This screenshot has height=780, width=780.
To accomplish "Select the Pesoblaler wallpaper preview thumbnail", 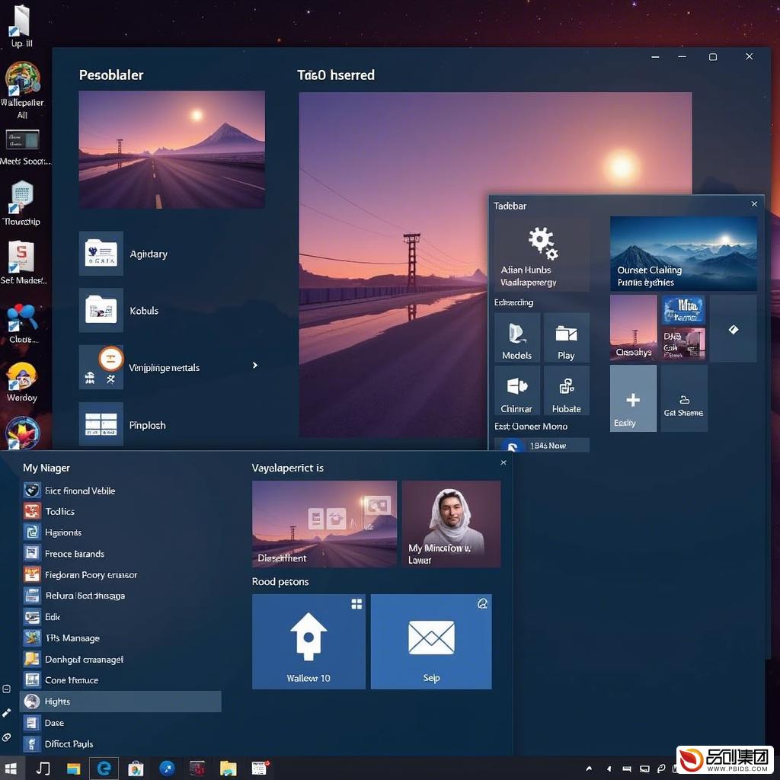I will (171, 149).
